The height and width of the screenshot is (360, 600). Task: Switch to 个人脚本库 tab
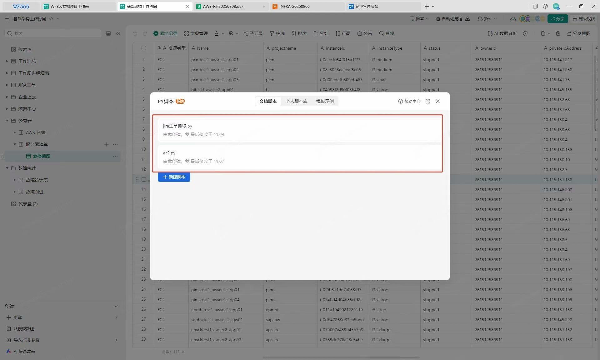click(x=296, y=101)
